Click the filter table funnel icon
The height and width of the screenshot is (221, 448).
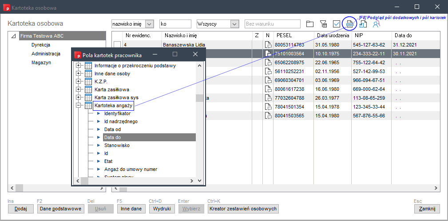pos(323,24)
